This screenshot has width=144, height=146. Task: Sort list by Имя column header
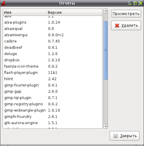(x=25, y=13)
